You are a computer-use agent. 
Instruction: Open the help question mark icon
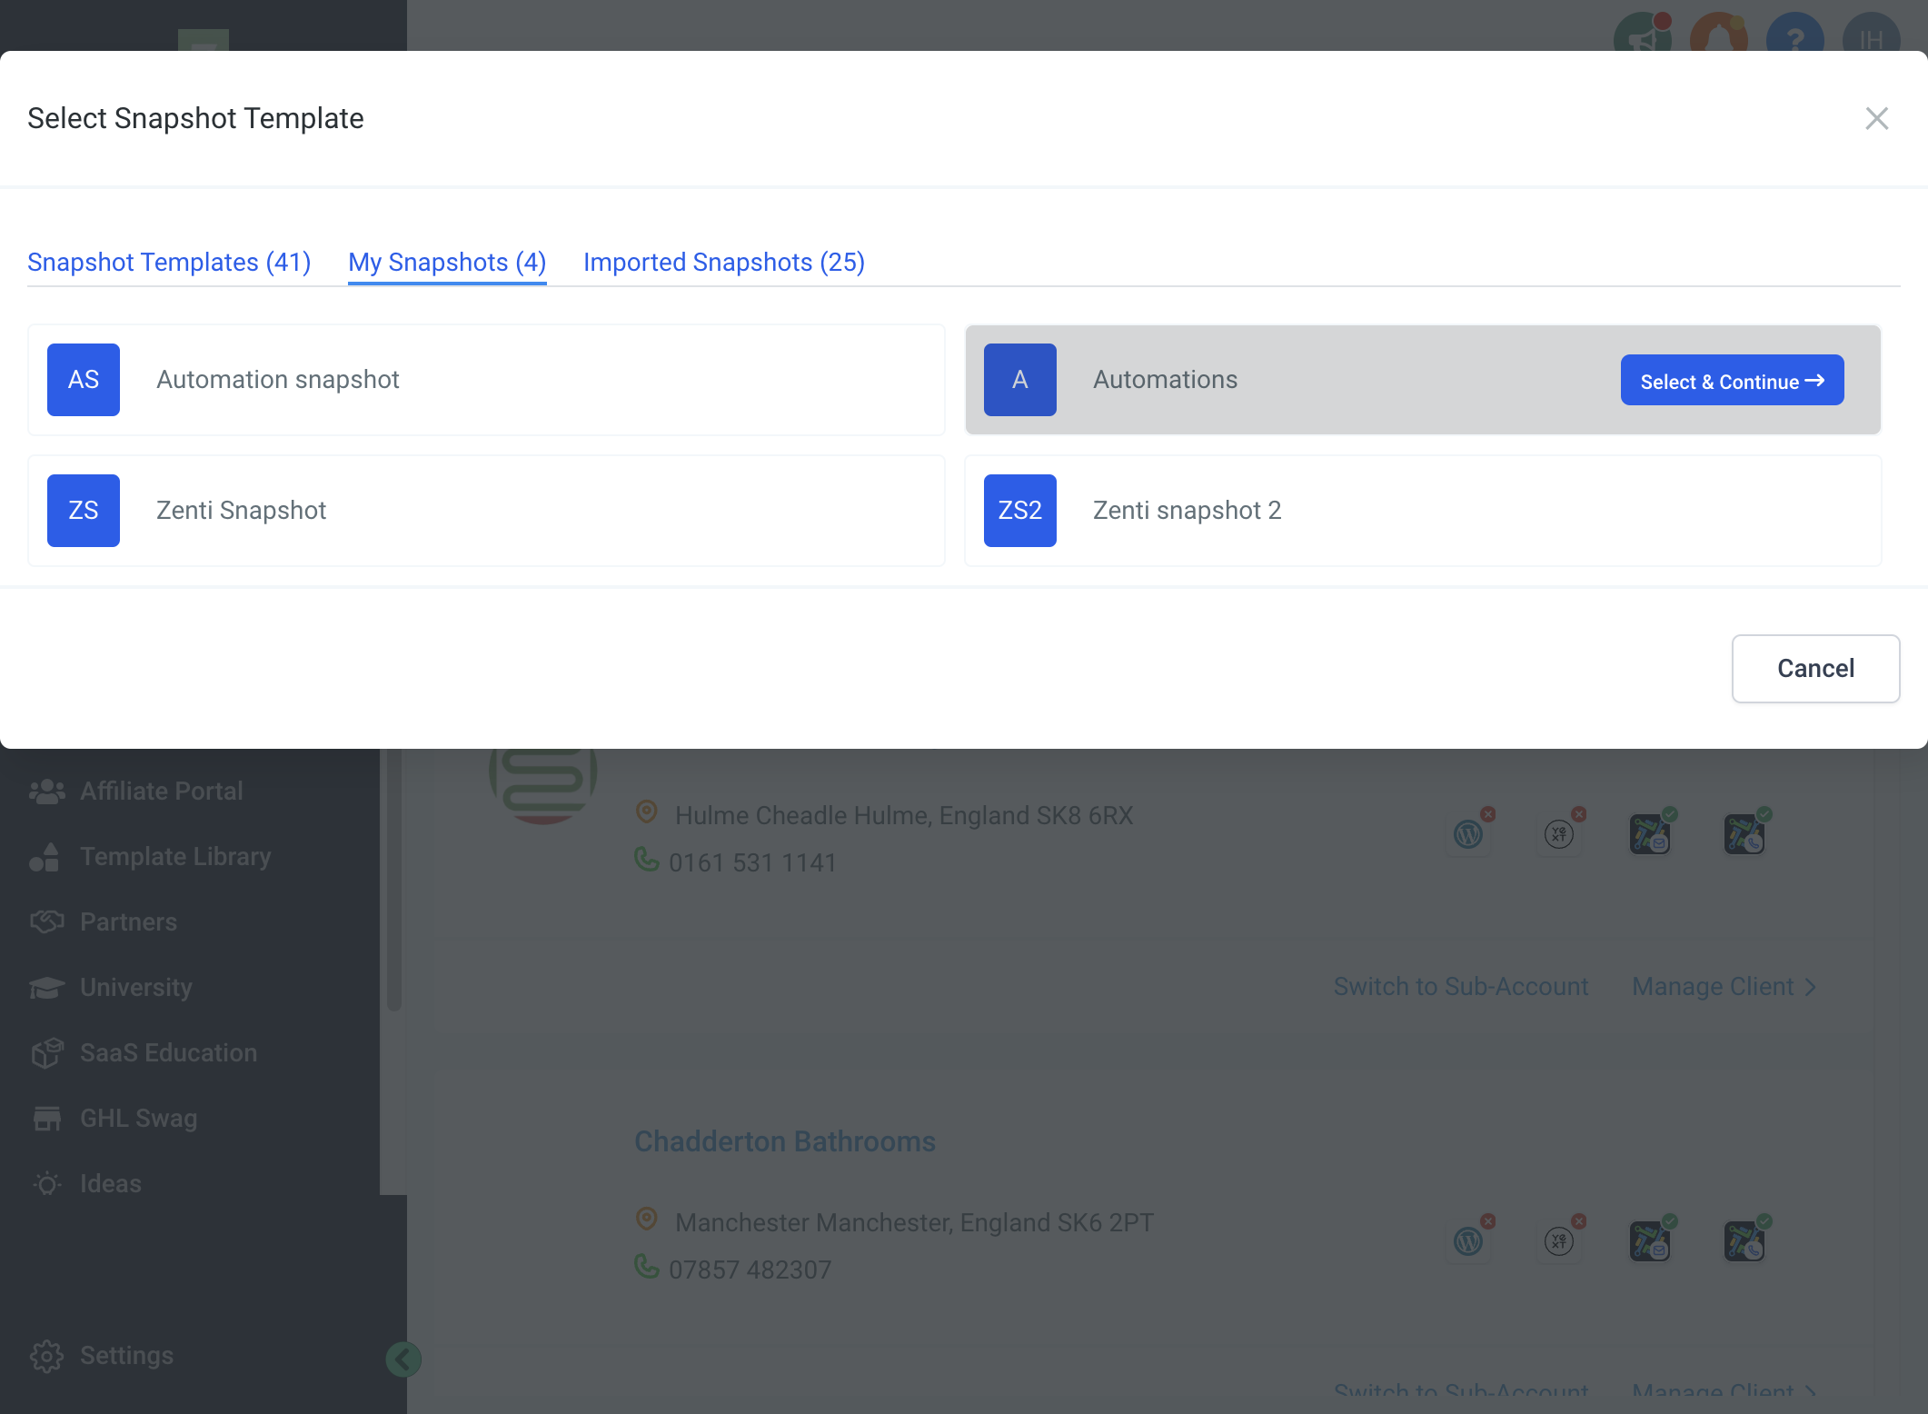(1794, 34)
